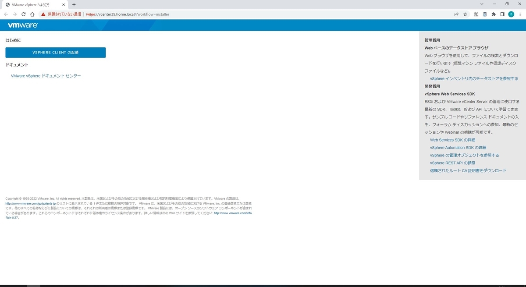The image size is (526, 287).
Task: Open the Extensions puzzle piece menu
Action: 494,14
